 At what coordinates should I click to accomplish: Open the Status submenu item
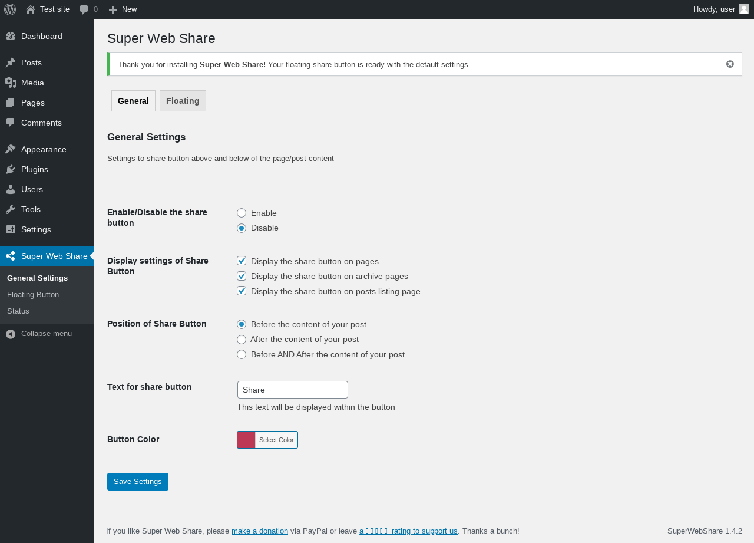click(x=18, y=311)
